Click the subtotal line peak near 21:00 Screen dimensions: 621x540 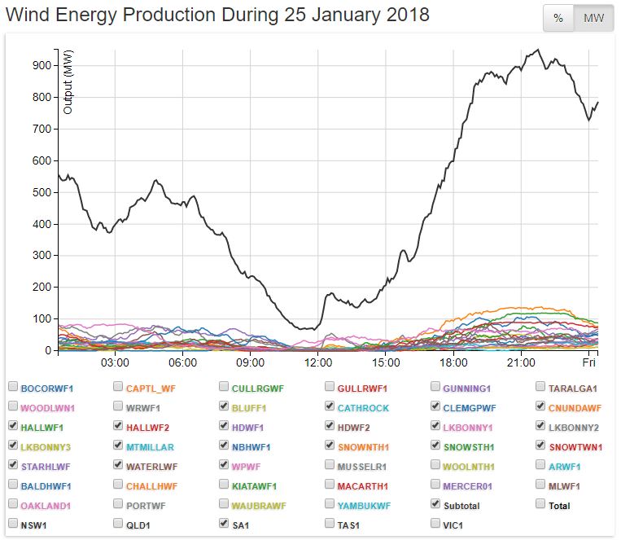(536, 50)
